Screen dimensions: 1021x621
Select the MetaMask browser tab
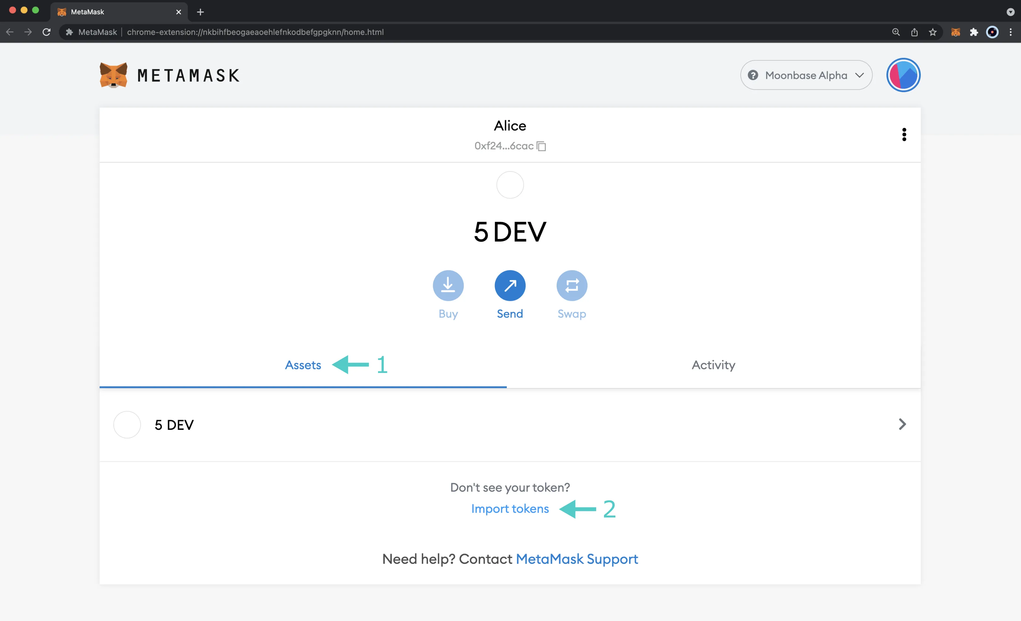(119, 12)
